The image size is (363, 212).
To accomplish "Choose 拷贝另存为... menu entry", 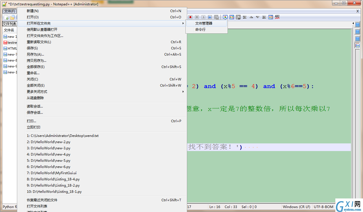I will click(x=102, y=61).
